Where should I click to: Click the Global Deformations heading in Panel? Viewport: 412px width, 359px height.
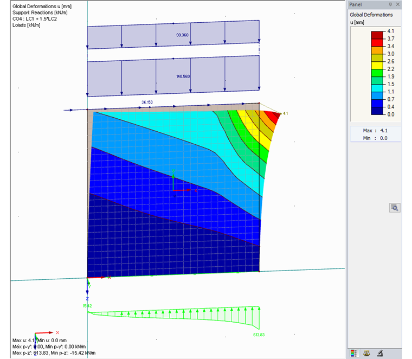point(371,15)
